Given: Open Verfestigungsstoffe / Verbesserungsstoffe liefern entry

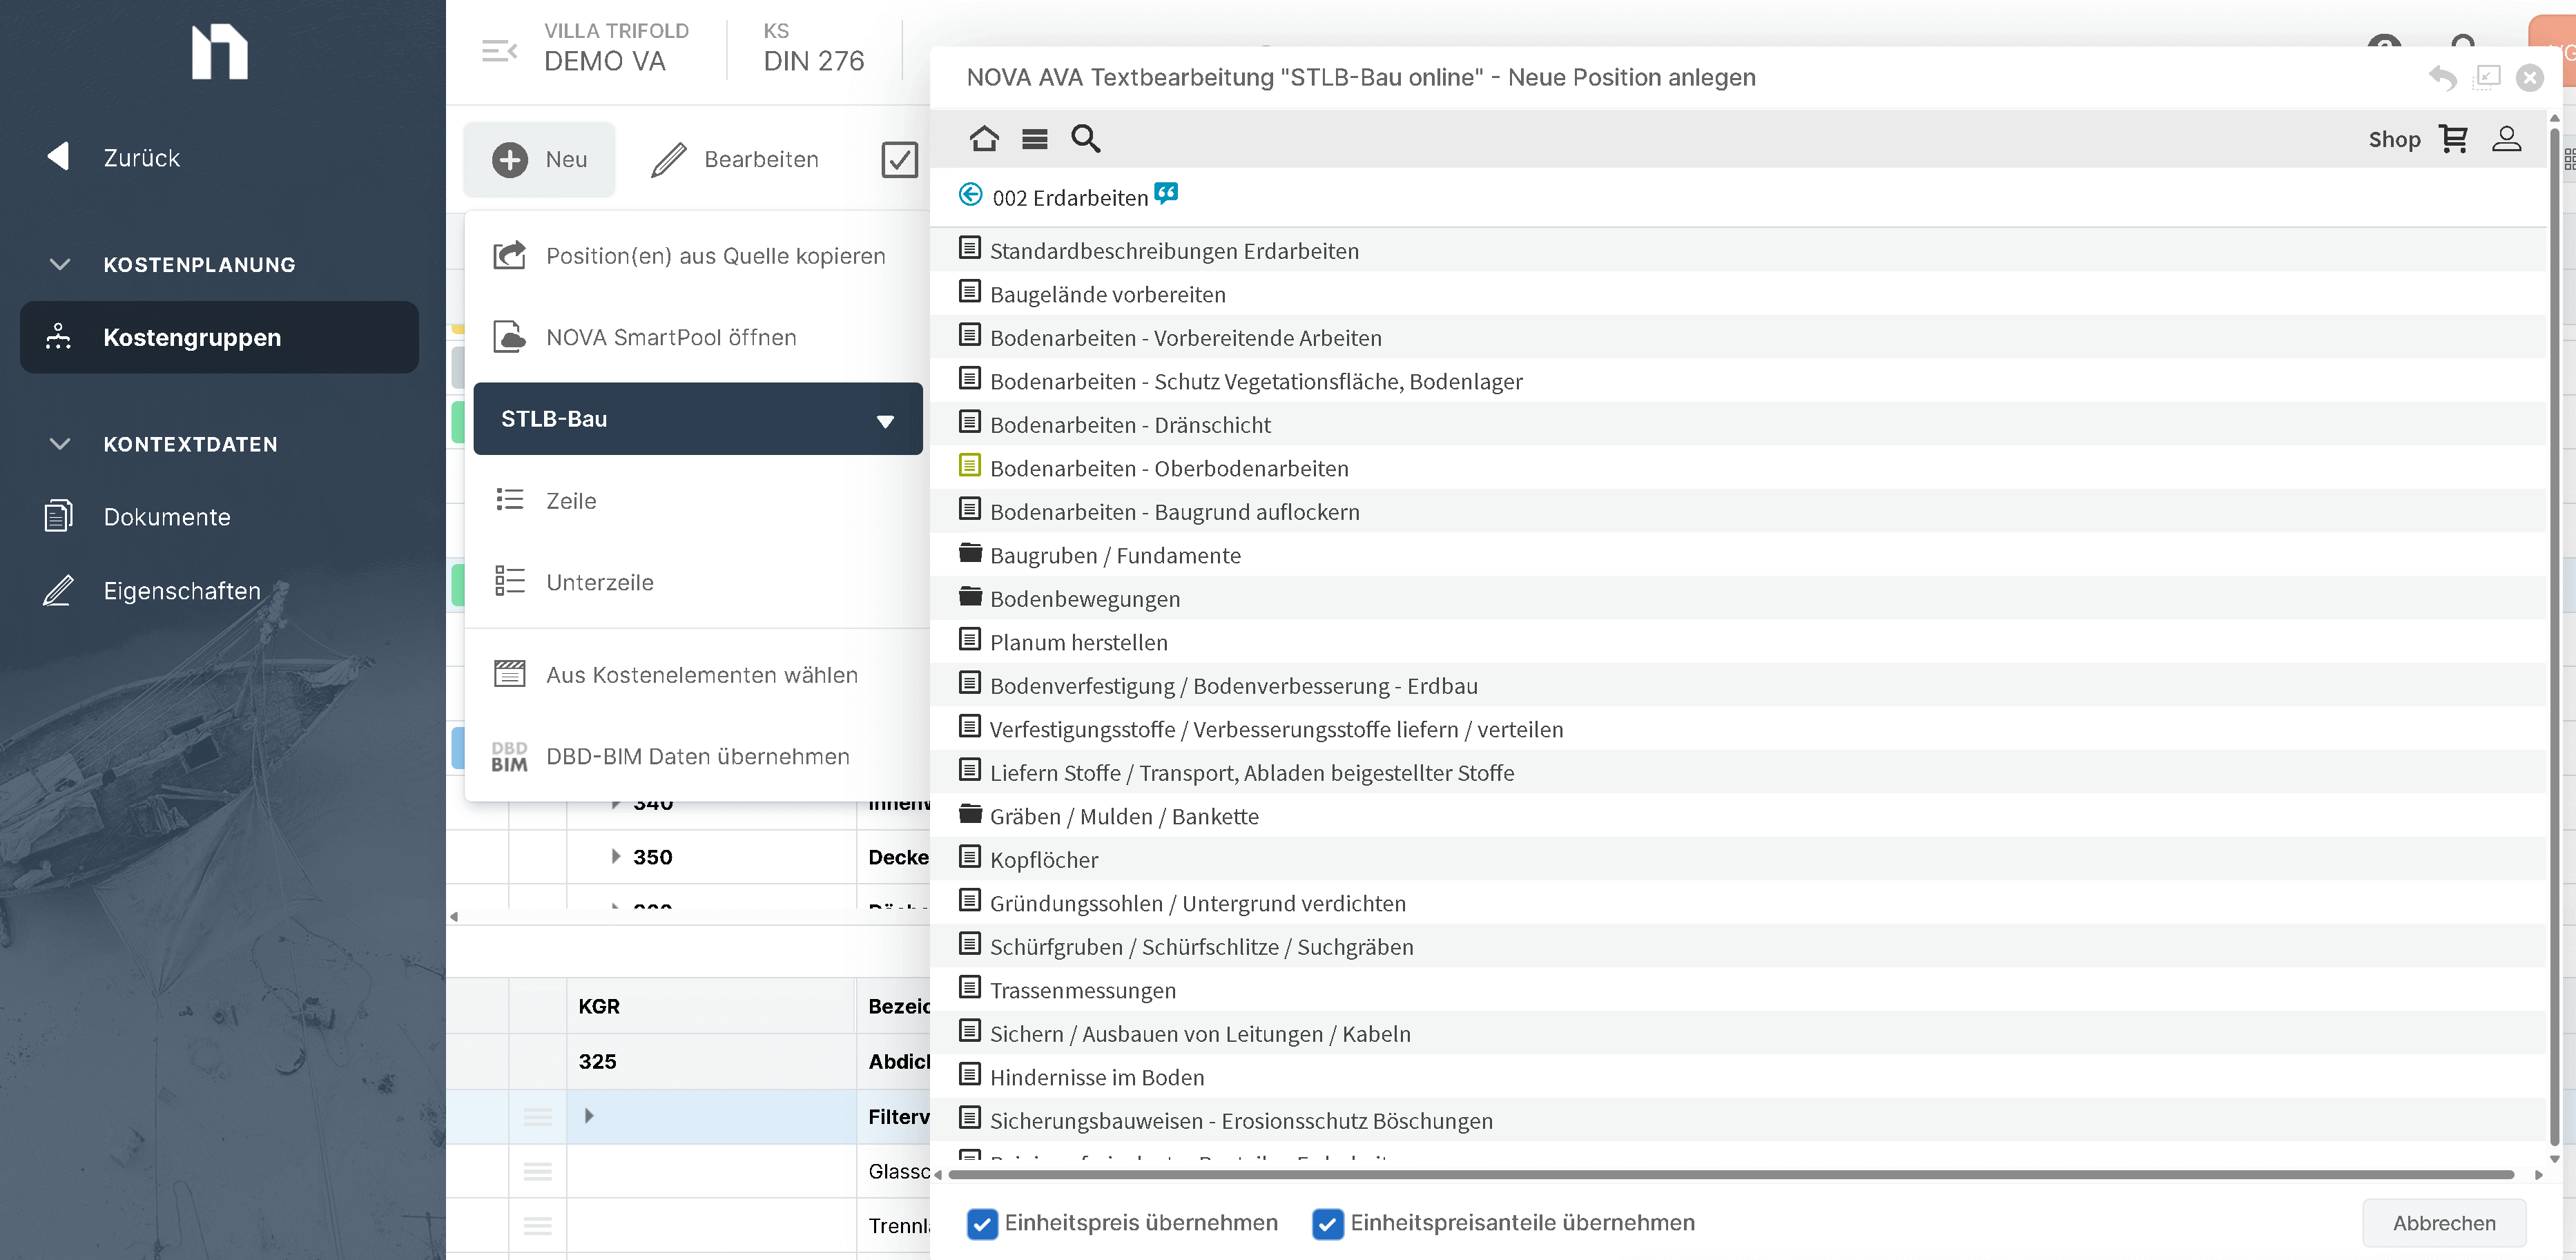Looking at the screenshot, I should click(x=1276, y=729).
